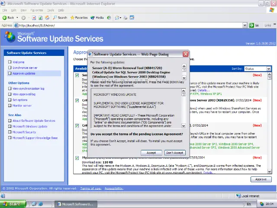Screen dimensions: 277x208
Task: Open the Start menu
Action: [13, 204]
